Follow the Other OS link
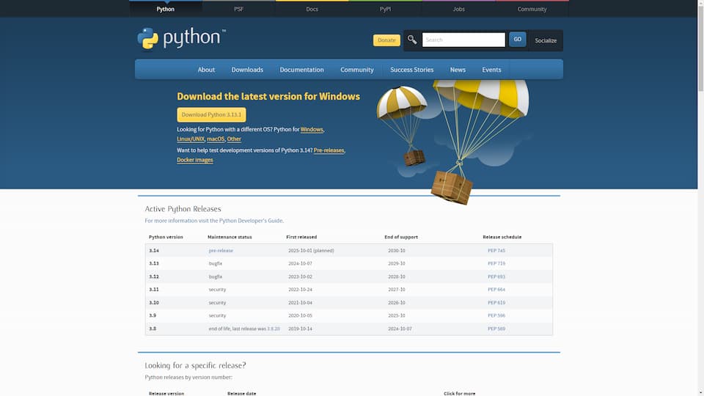 point(234,139)
